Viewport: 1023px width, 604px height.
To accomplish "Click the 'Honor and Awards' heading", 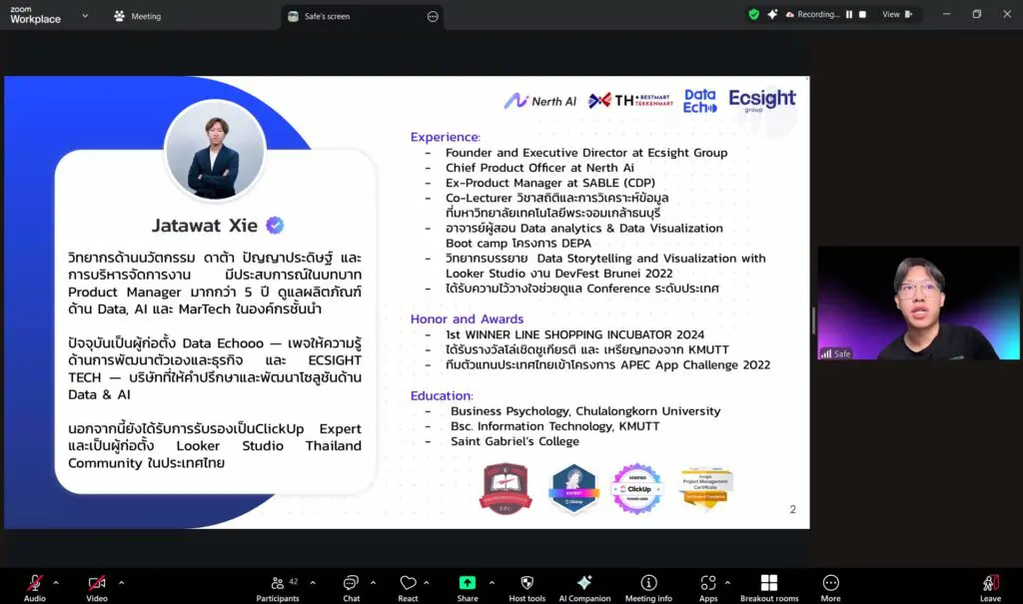I will point(467,318).
